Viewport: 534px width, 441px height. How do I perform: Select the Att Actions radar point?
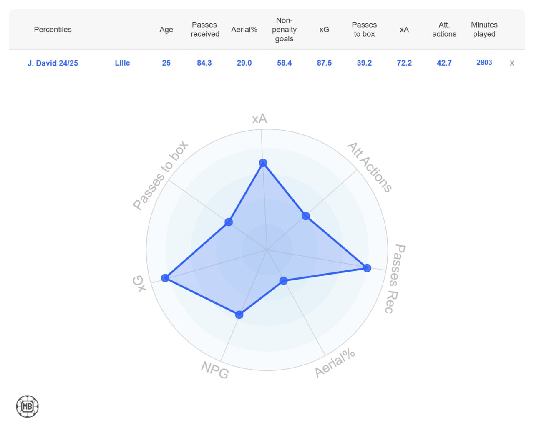click(306, 216)
